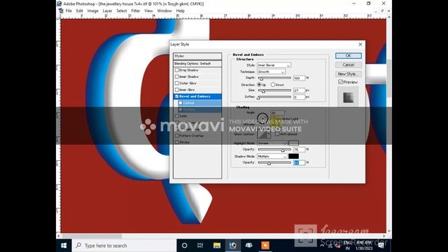Viewport: 448px width, 252px height.
Task: Enable the Drop Shadow style checkbox
Action: click(x=176, y=70)
